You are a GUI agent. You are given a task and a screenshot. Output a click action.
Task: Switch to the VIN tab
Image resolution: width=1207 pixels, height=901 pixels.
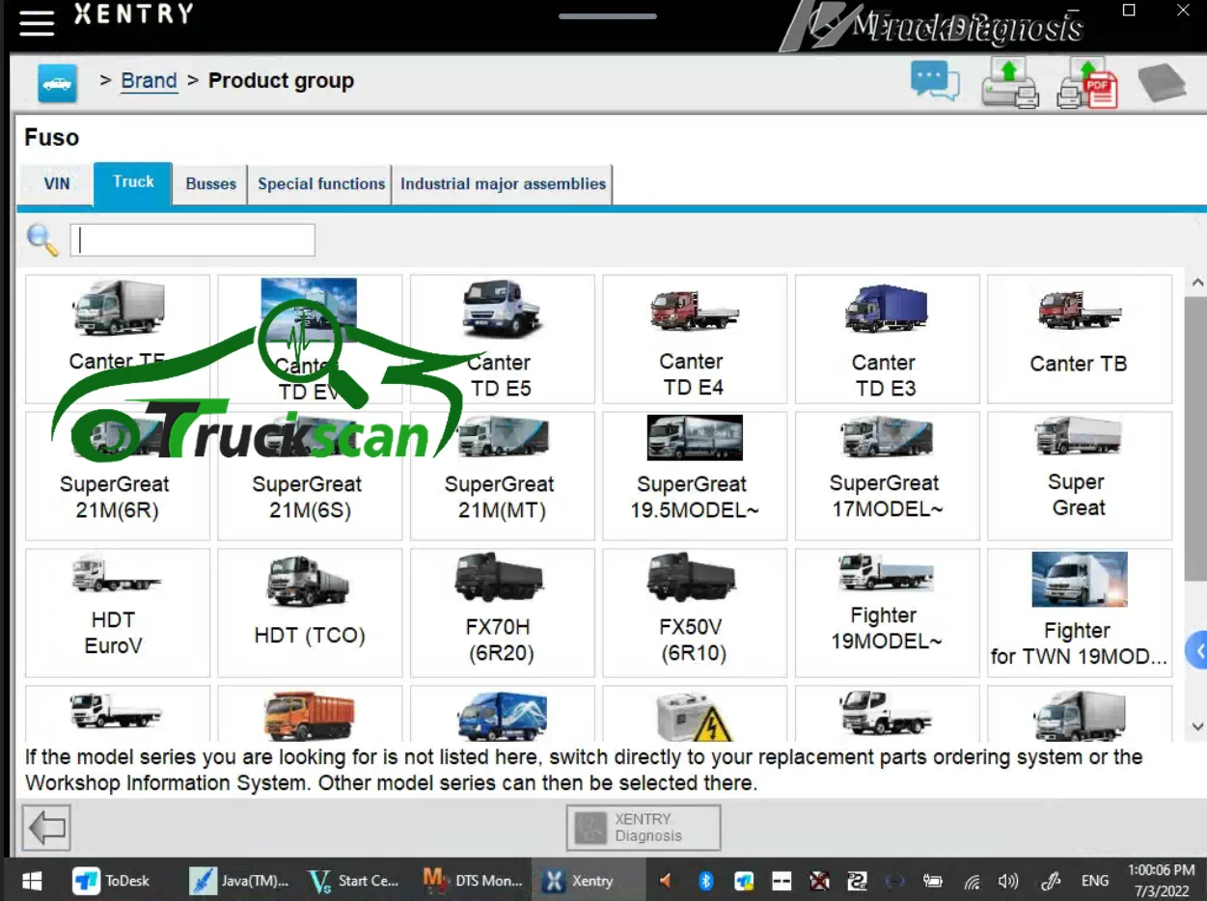click(57, 184)
